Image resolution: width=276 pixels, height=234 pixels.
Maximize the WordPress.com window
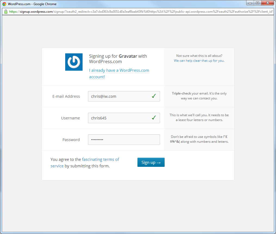[x=258, y=3]
